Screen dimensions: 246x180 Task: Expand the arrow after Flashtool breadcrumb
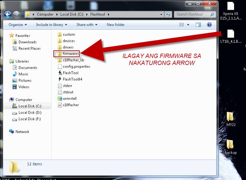click(108, 14)
